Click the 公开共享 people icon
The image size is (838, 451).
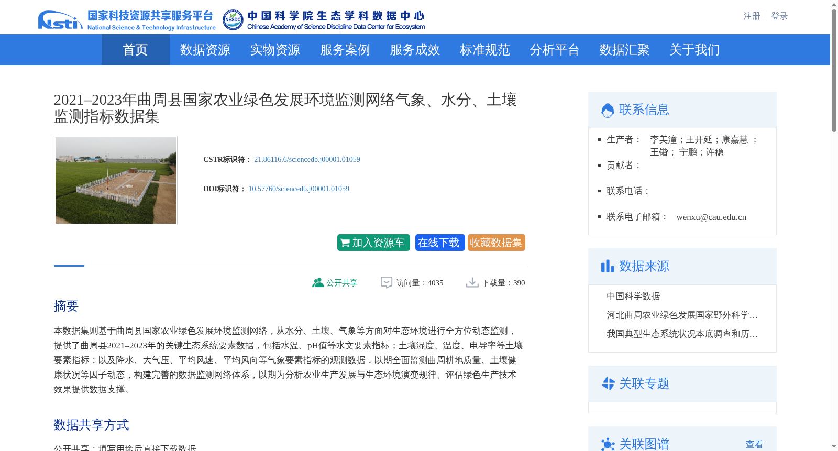318,282
